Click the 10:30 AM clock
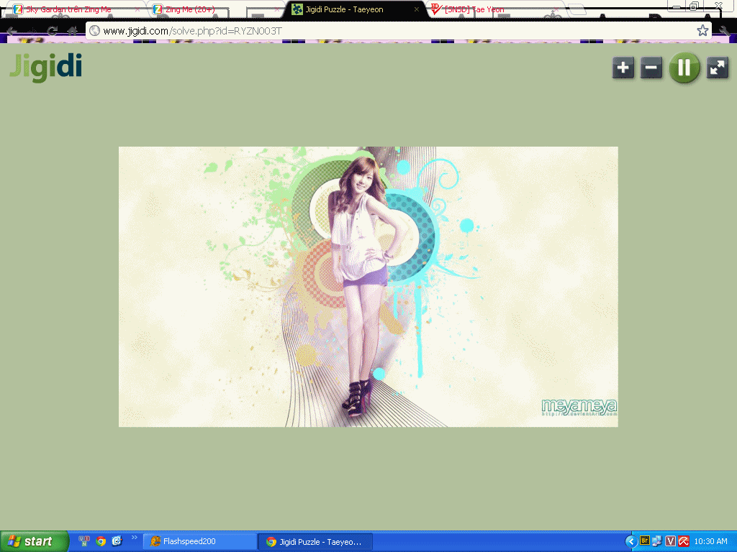This screenshot has height=552, width=737. coord(710,541)
